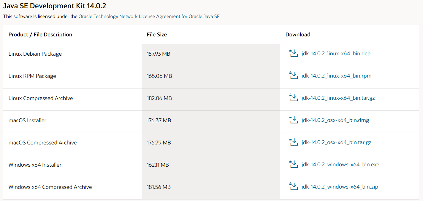Download jdk-14.0.2_linux-x64_bin.deb
423x201 pixels.
[x=336, y=54]
